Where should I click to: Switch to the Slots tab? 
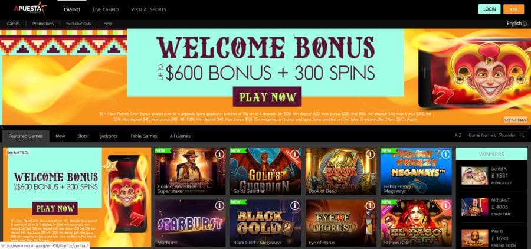pos(82,136)
